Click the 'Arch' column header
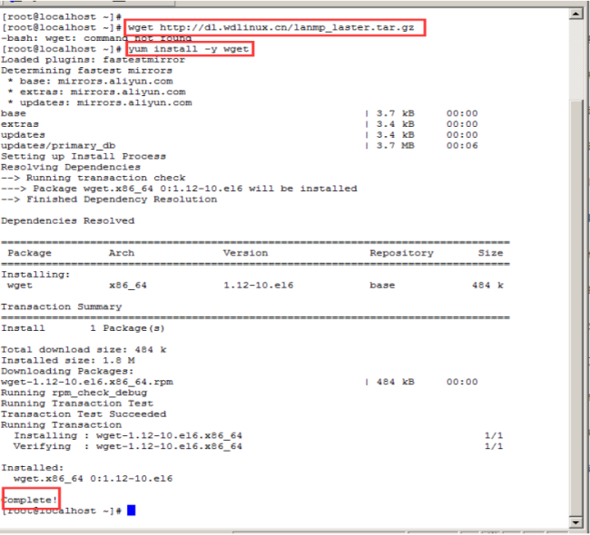This screenshot has height=535, width=590. [x=121, y=253]
